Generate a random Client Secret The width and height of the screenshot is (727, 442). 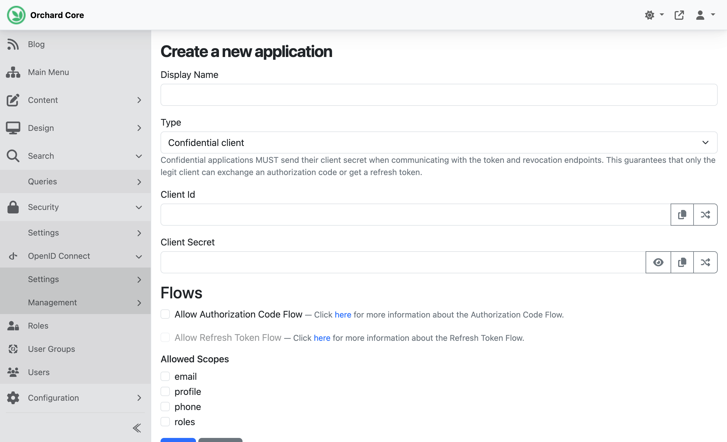coord(705,262)
